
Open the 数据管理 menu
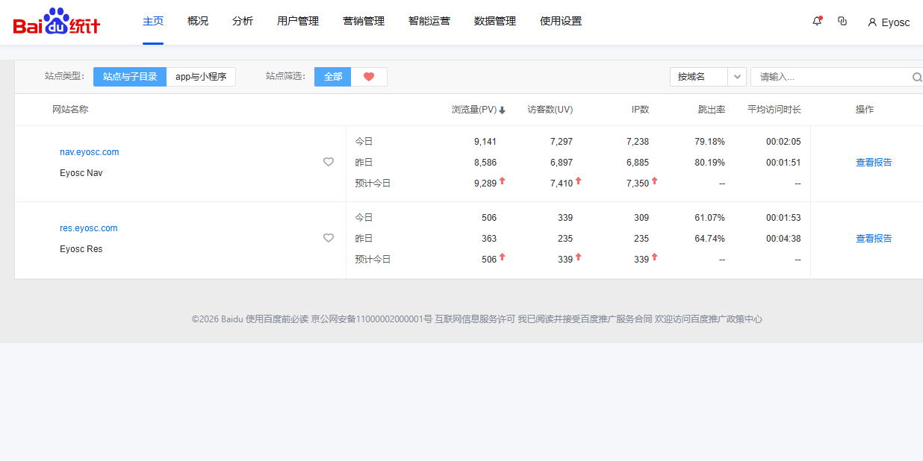tap(495, 21)
